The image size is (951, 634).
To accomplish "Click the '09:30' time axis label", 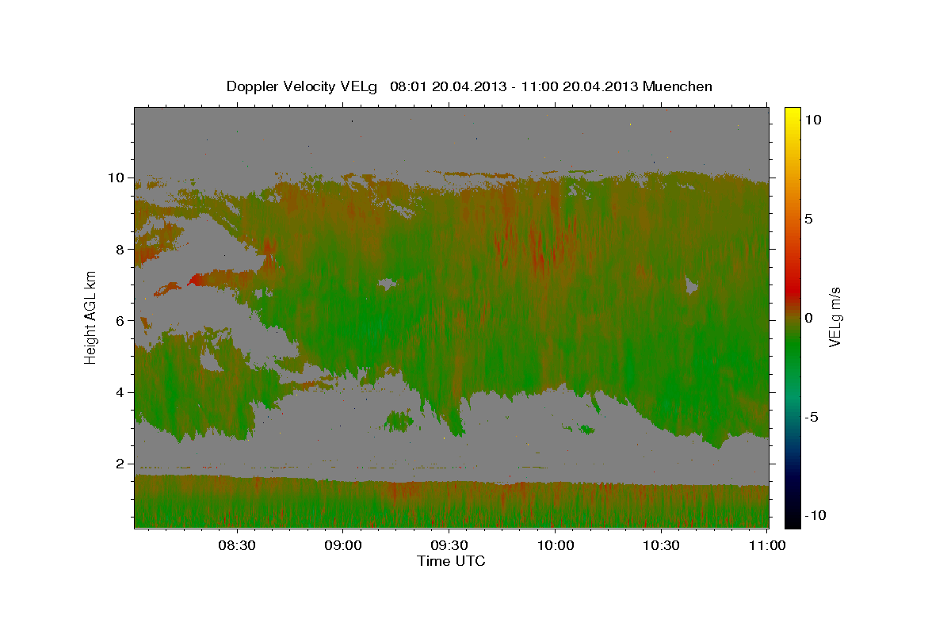I will (449, 546).
